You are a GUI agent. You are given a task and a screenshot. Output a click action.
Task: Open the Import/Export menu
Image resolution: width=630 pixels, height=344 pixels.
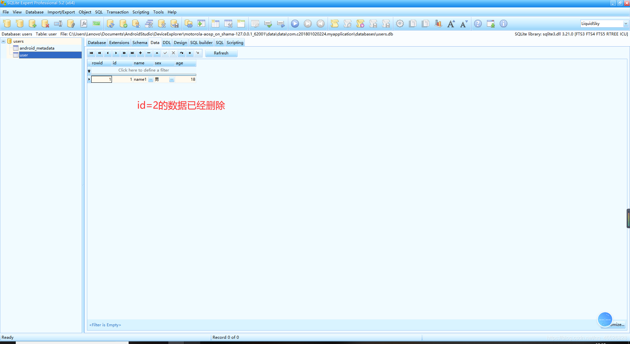[x=61, y=12]
